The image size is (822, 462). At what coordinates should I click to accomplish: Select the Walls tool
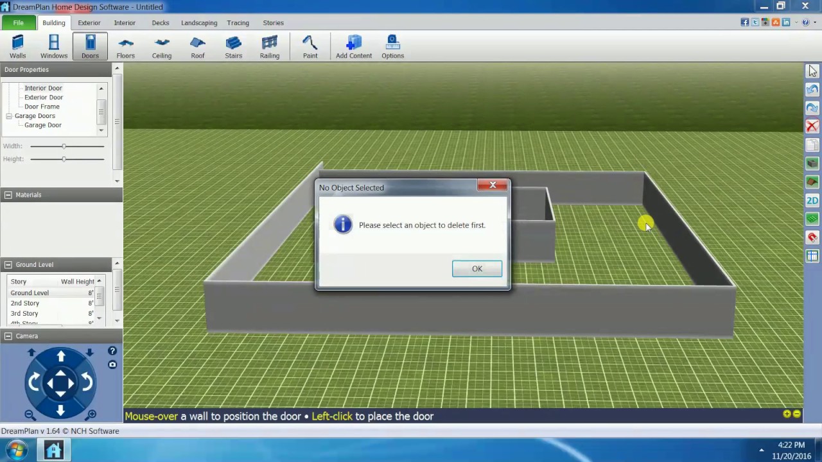pyautogui.click(x=18, y=47)
